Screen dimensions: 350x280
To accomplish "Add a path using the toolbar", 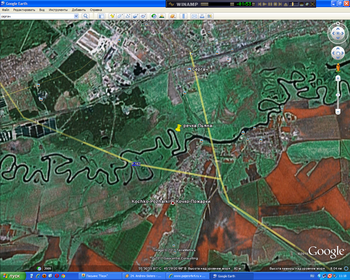I will [128, 16].
